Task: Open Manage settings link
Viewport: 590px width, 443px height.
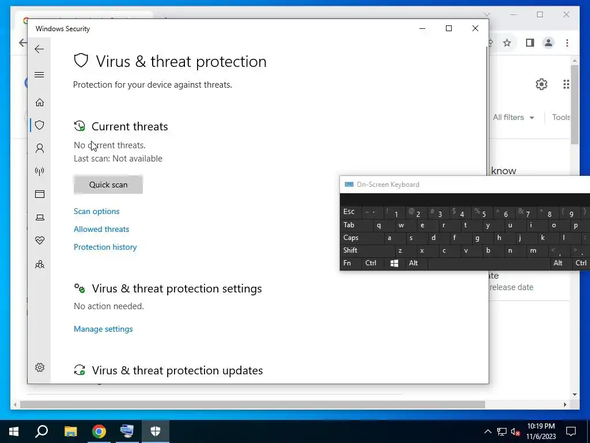Action: (x=103, y=329)
